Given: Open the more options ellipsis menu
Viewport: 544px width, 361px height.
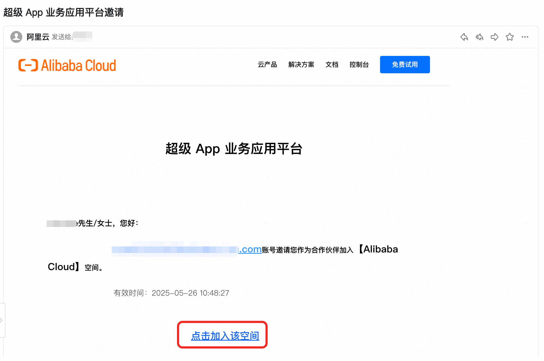Looking at the screenshot, I should [x=525, y=37].
